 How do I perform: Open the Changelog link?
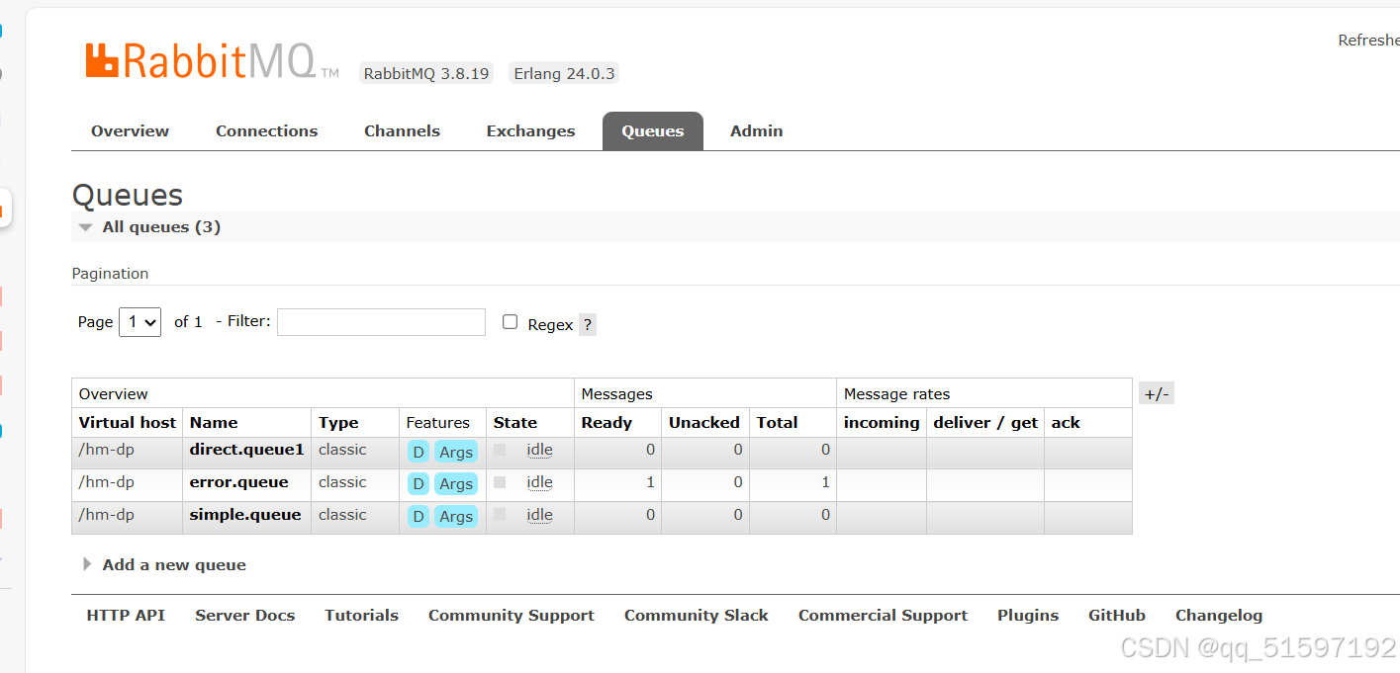click(x=1219, y=615)
